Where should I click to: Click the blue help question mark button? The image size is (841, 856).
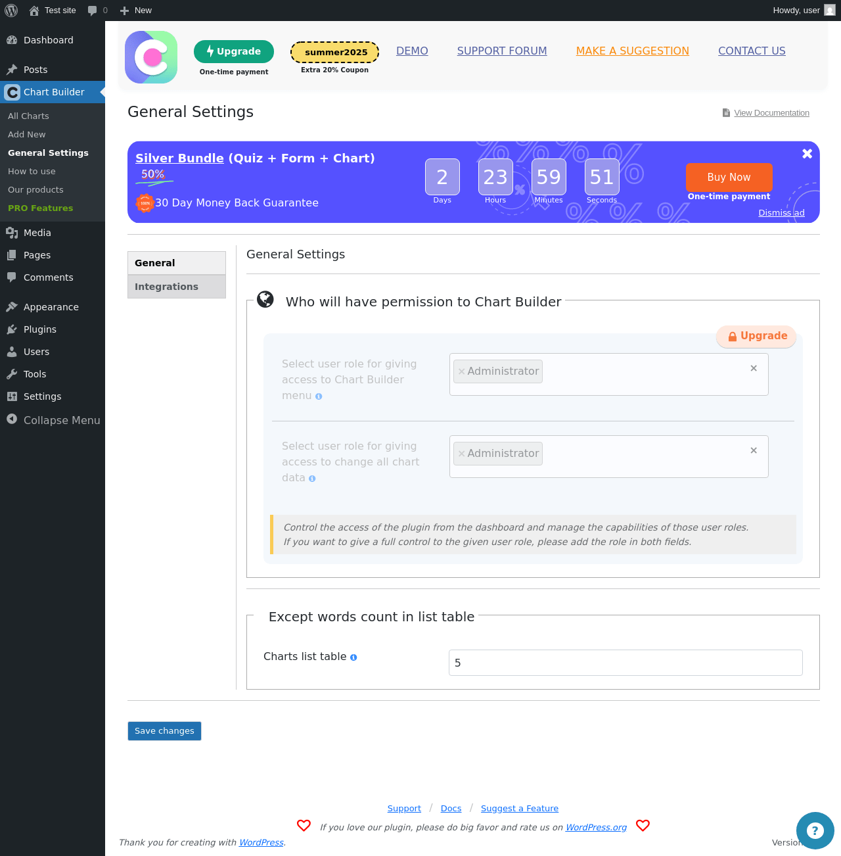point(815,831)
